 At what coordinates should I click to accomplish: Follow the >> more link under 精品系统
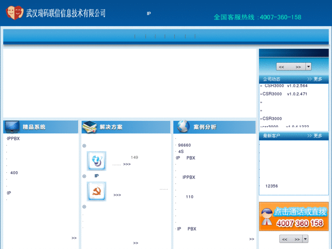point(74,238)
